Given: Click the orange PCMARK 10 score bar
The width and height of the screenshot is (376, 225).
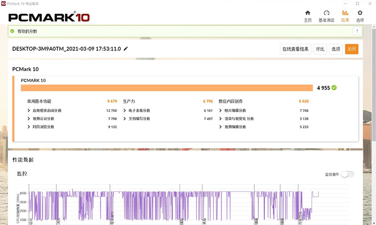Looking at the screenshot, I should pyautogui.click(x=167, y=88).
